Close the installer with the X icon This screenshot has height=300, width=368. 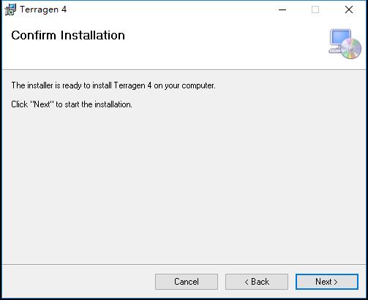click(x=349, y=9)
